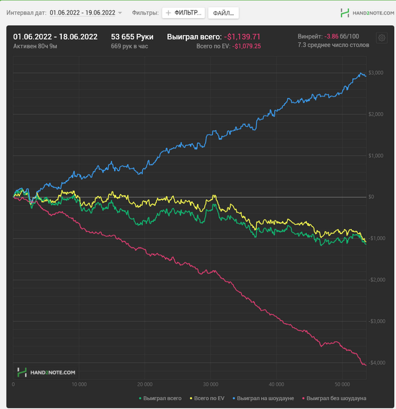Click the yellow dot next to Всего по EV
The width and height of the screenshot is (396, 409).
click(x=191, y=398)
